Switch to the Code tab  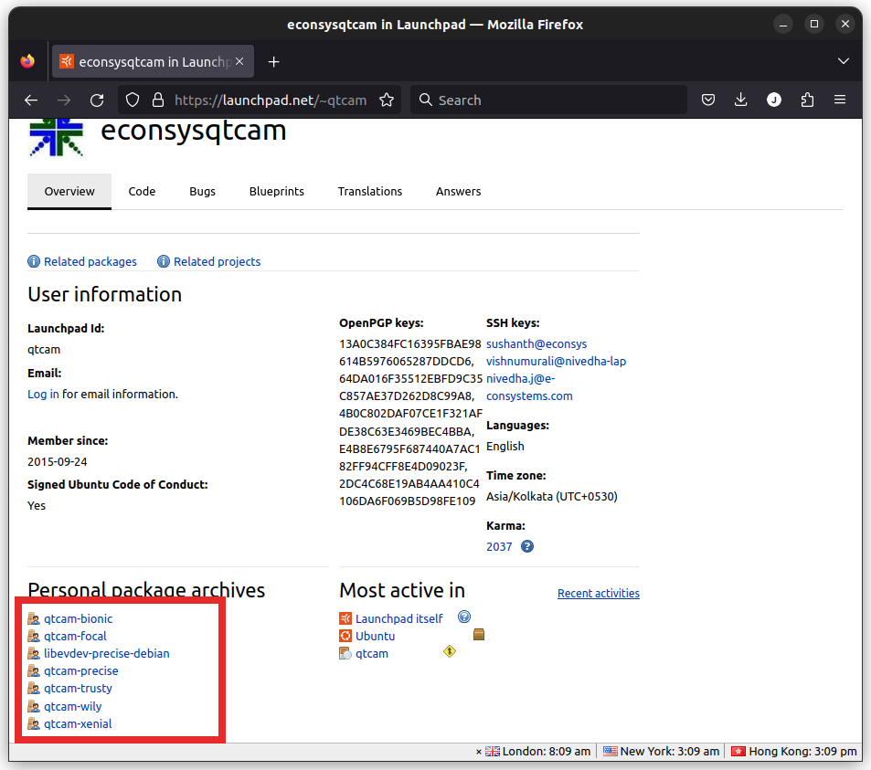coord(142,192)
